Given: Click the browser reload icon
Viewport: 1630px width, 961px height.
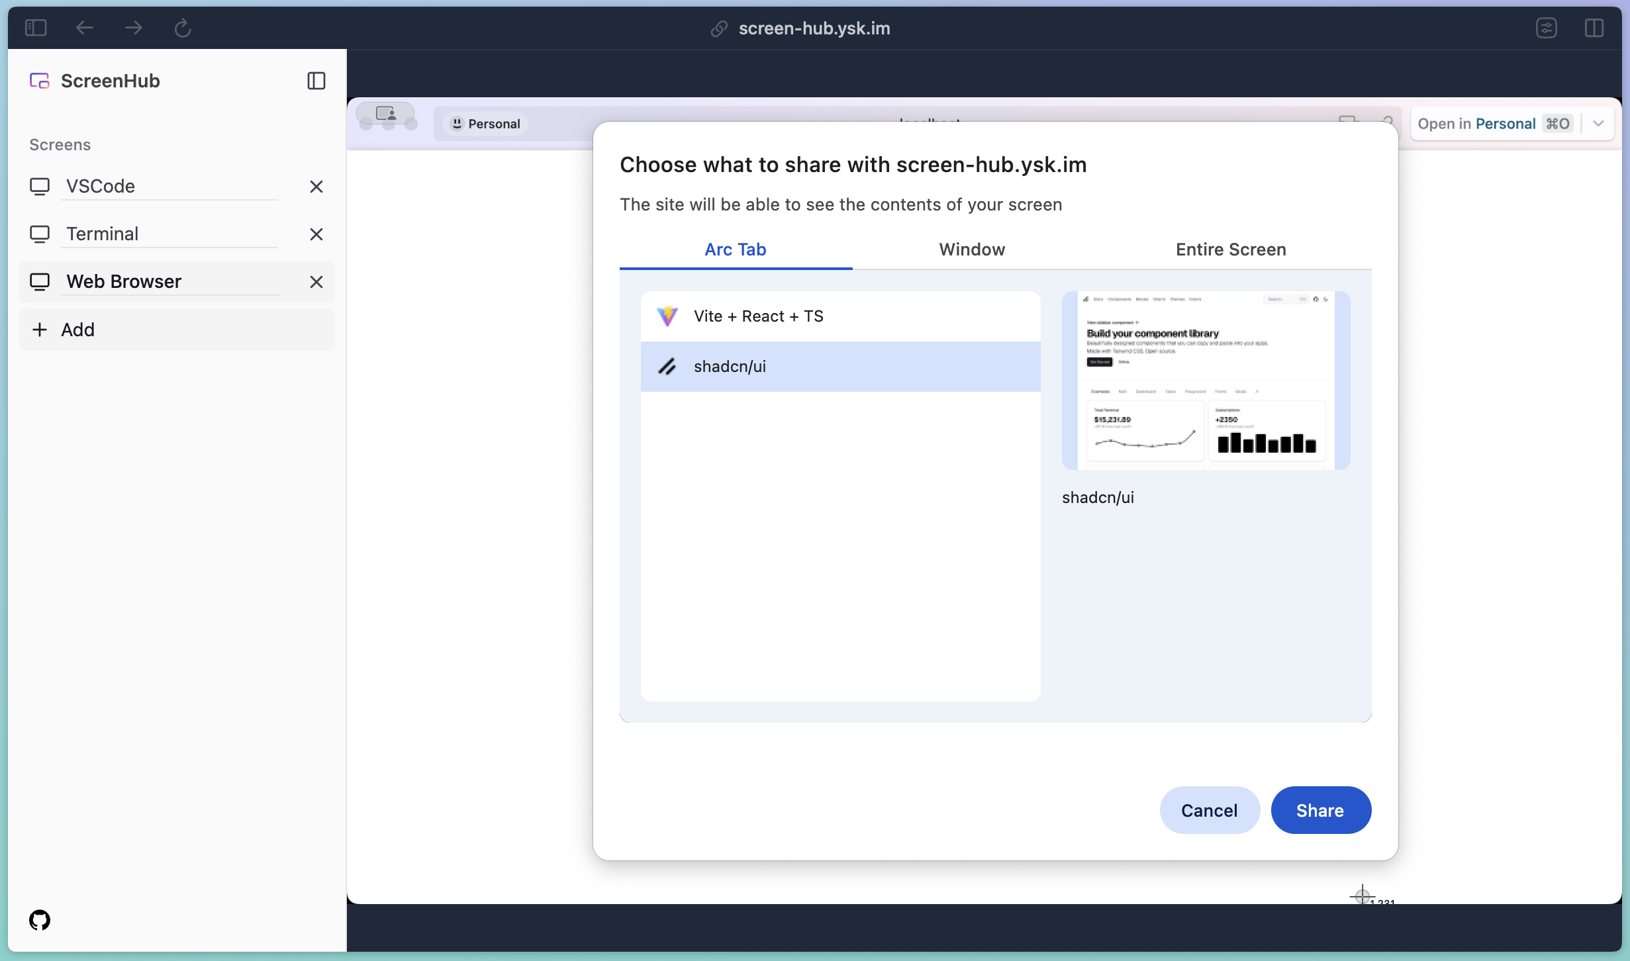Looking at the screenshot, I should [x=183, y=28].
